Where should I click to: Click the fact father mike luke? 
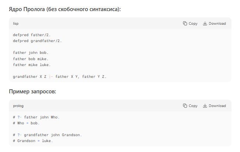pyautogui.click(x=32, y=65)
